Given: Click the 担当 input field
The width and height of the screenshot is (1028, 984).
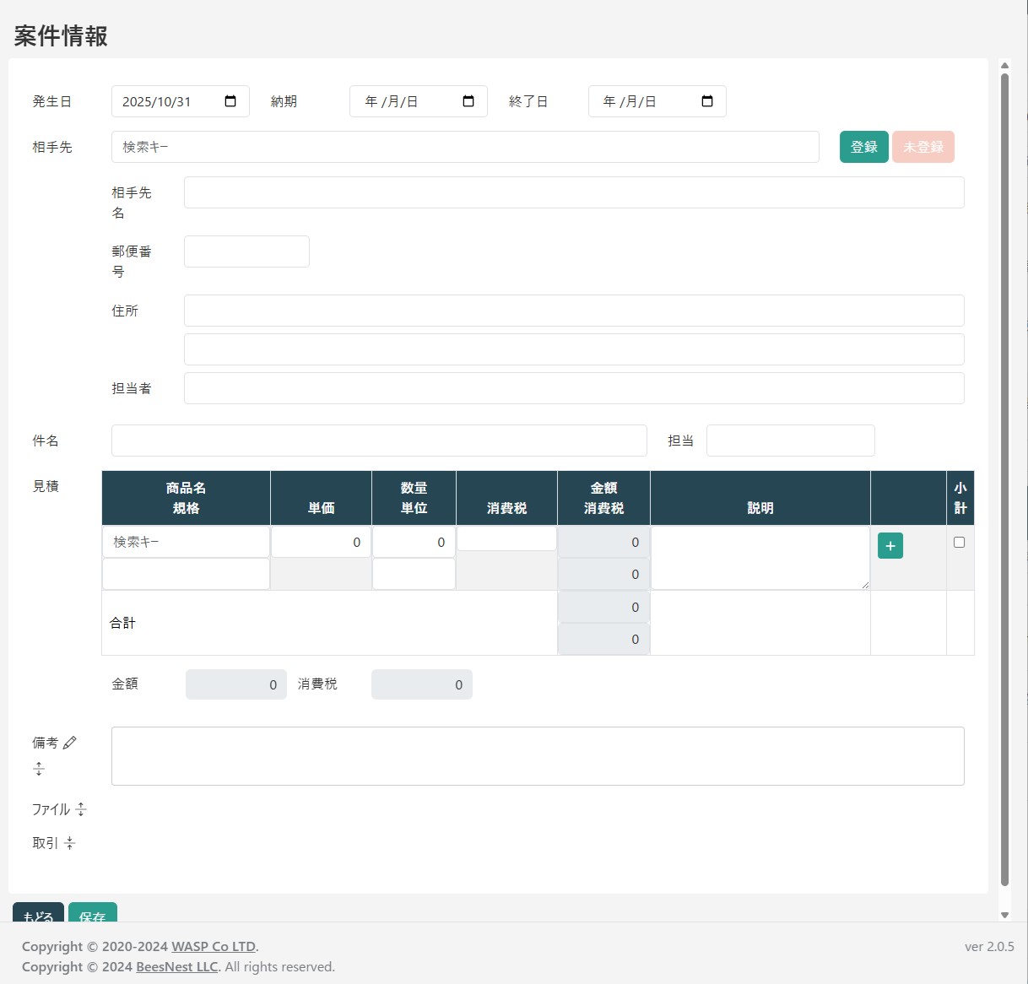Looking at the screenshot, I should tap(790, 440).
